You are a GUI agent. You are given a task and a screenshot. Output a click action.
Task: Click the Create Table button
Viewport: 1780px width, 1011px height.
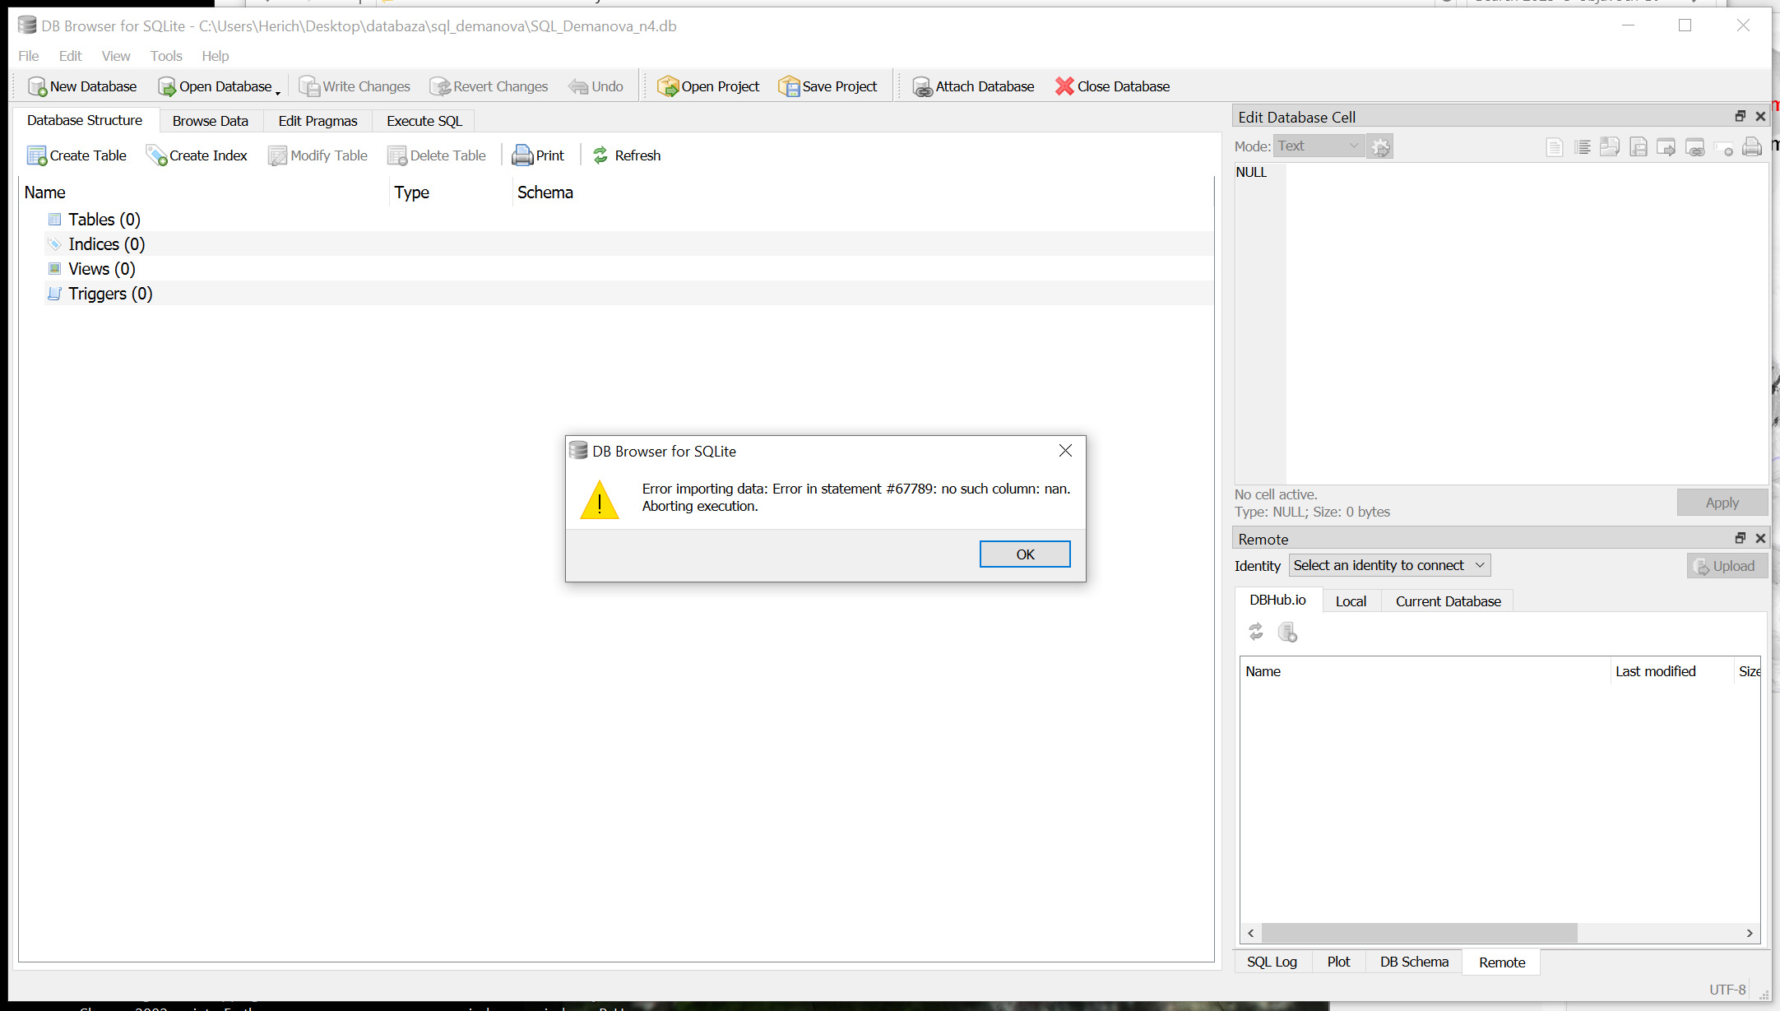click(77, 155)
